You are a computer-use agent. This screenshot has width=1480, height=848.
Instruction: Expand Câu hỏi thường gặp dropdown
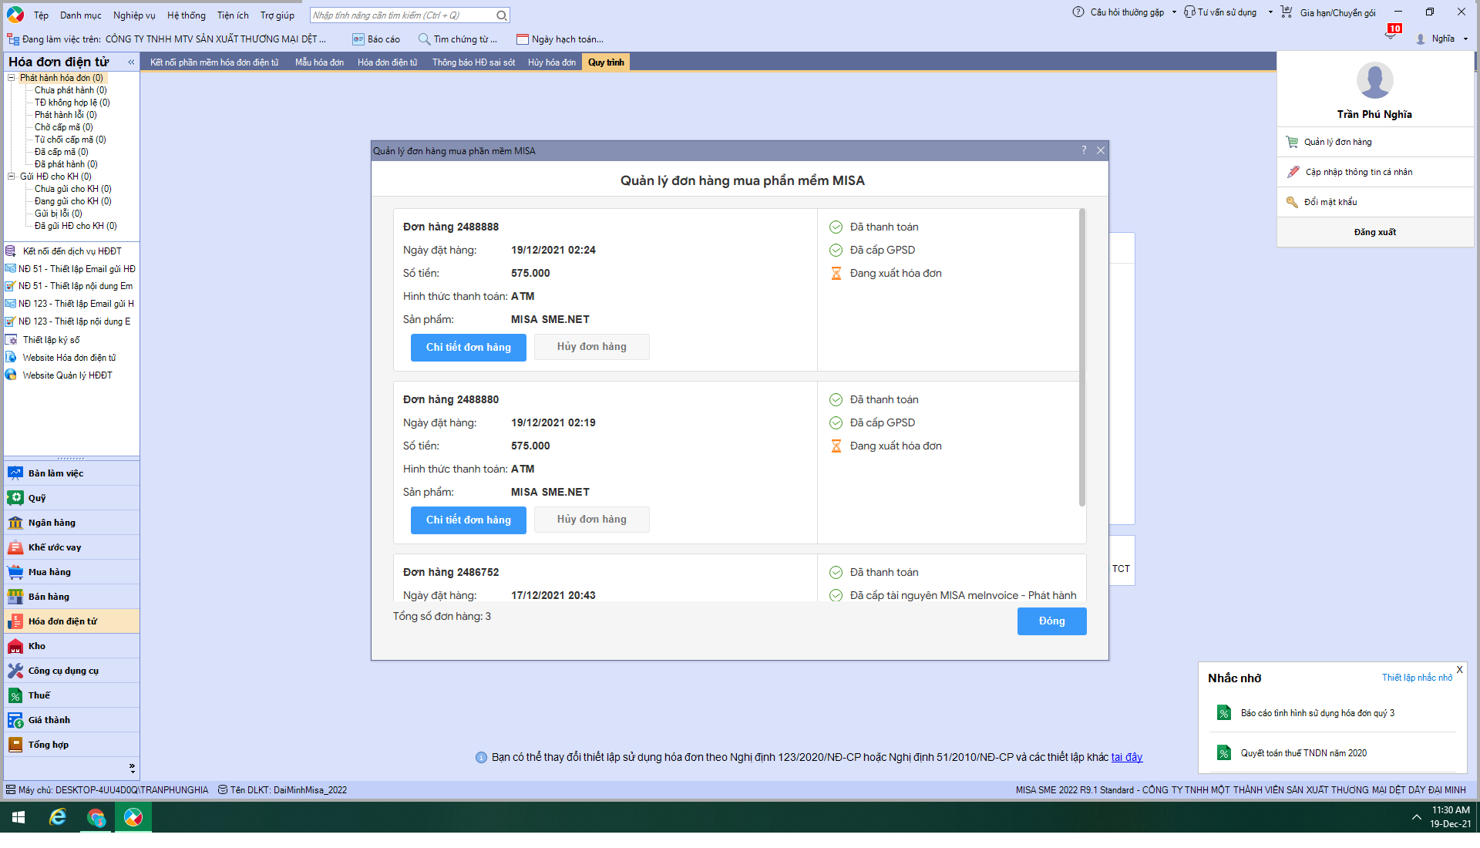click(x=1174, y=12)
